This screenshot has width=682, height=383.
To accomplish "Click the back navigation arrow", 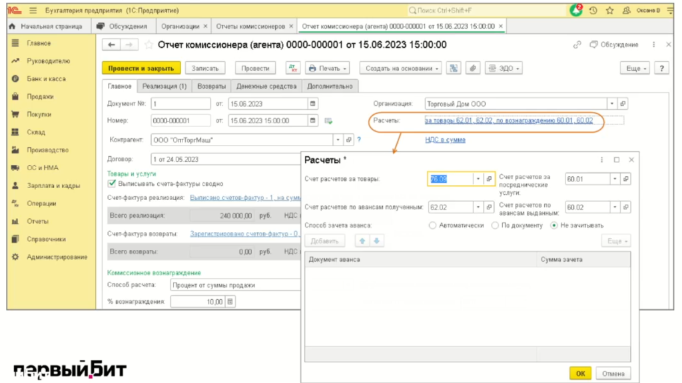I will pyautogui.click(x=112, y=45).
